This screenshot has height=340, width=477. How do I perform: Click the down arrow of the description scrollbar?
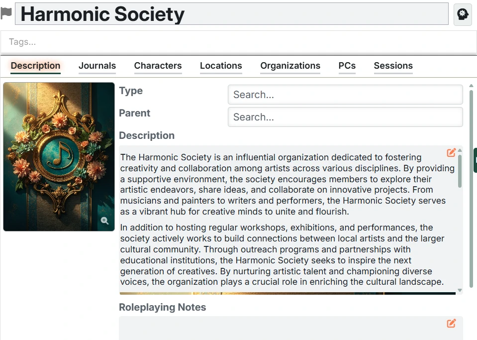point(460,290)
